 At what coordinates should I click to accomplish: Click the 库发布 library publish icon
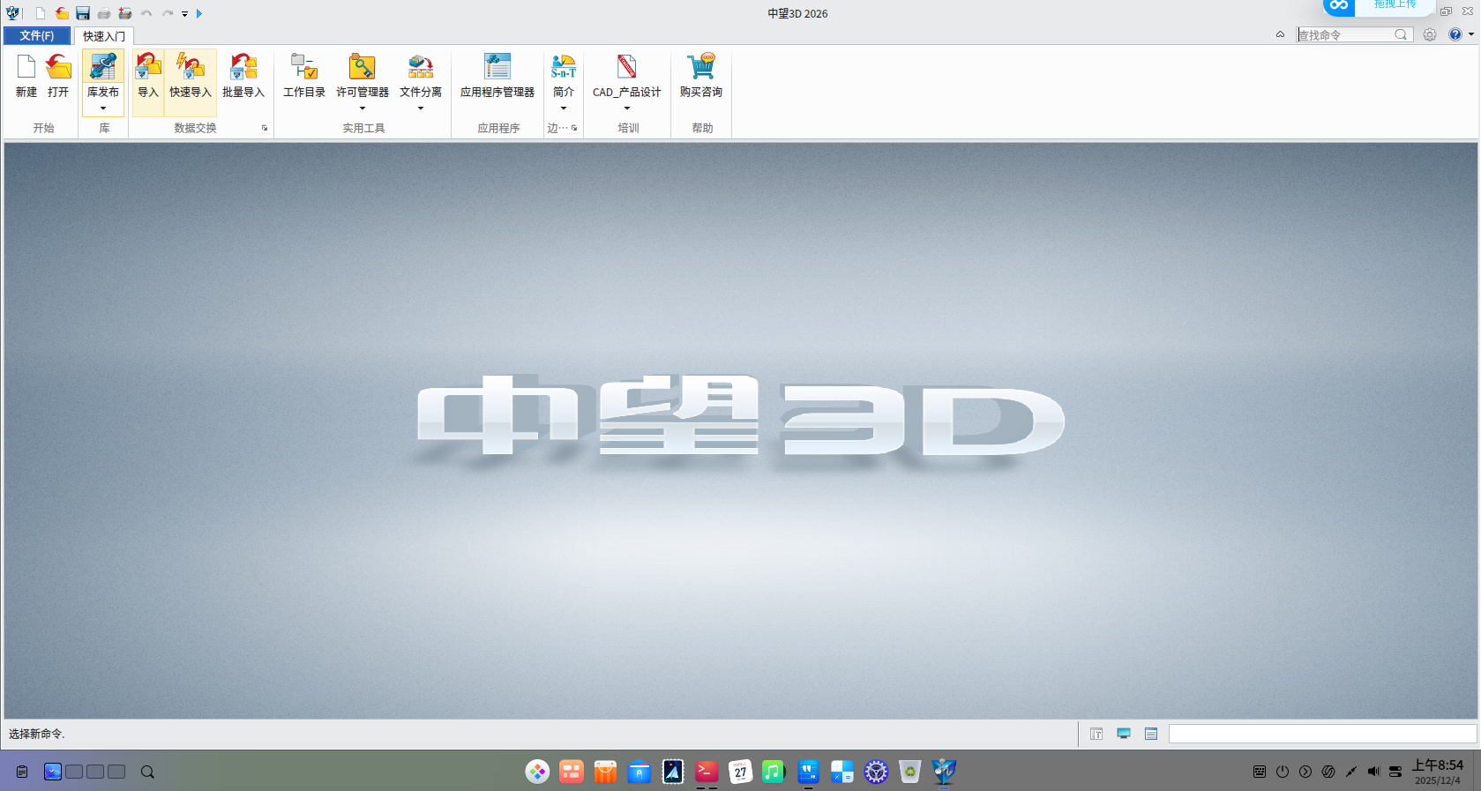[103, 67]
